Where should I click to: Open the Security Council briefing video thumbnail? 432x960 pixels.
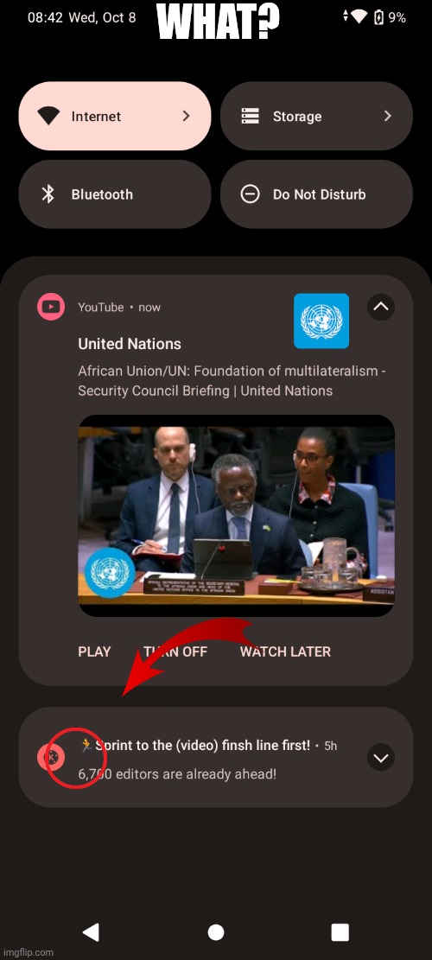point(236,516)
